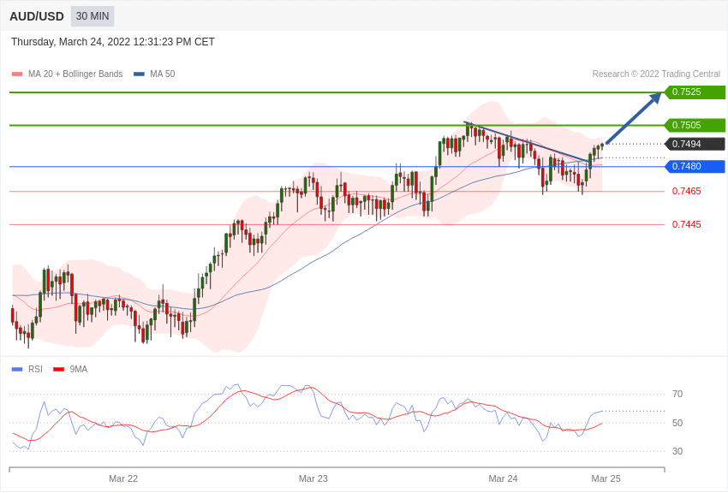Click the 9MA legend red swatch
The height and width of the screenshot is (493, 728).
pyautogui.click(x=59, y=369)
